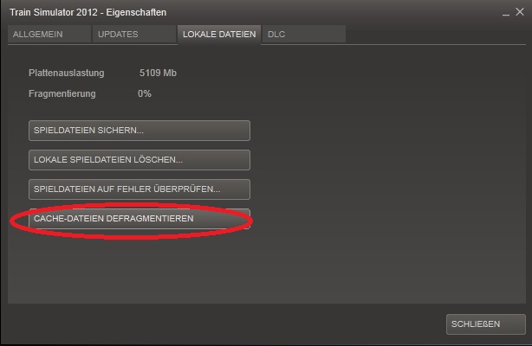The width and height of the screenshot is (532, 346).
Task: Open the UPDATES tab
Action: click(x=134, y=35)
